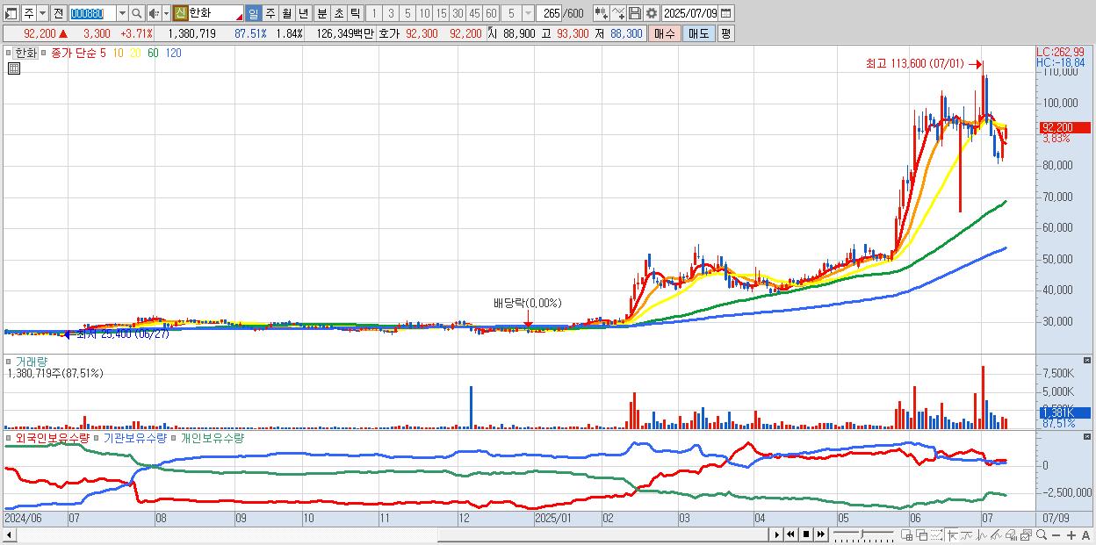Screen dimensions: 1096x545
Task: Toggle the 60 moving average legend
Action: pos(152,54)
